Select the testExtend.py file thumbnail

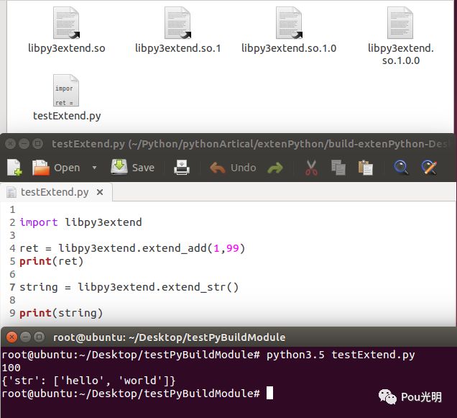[x=66, y=91]
